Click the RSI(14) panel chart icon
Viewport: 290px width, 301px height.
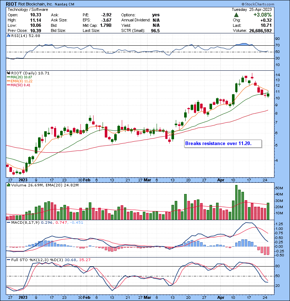(x=8, y=36)
